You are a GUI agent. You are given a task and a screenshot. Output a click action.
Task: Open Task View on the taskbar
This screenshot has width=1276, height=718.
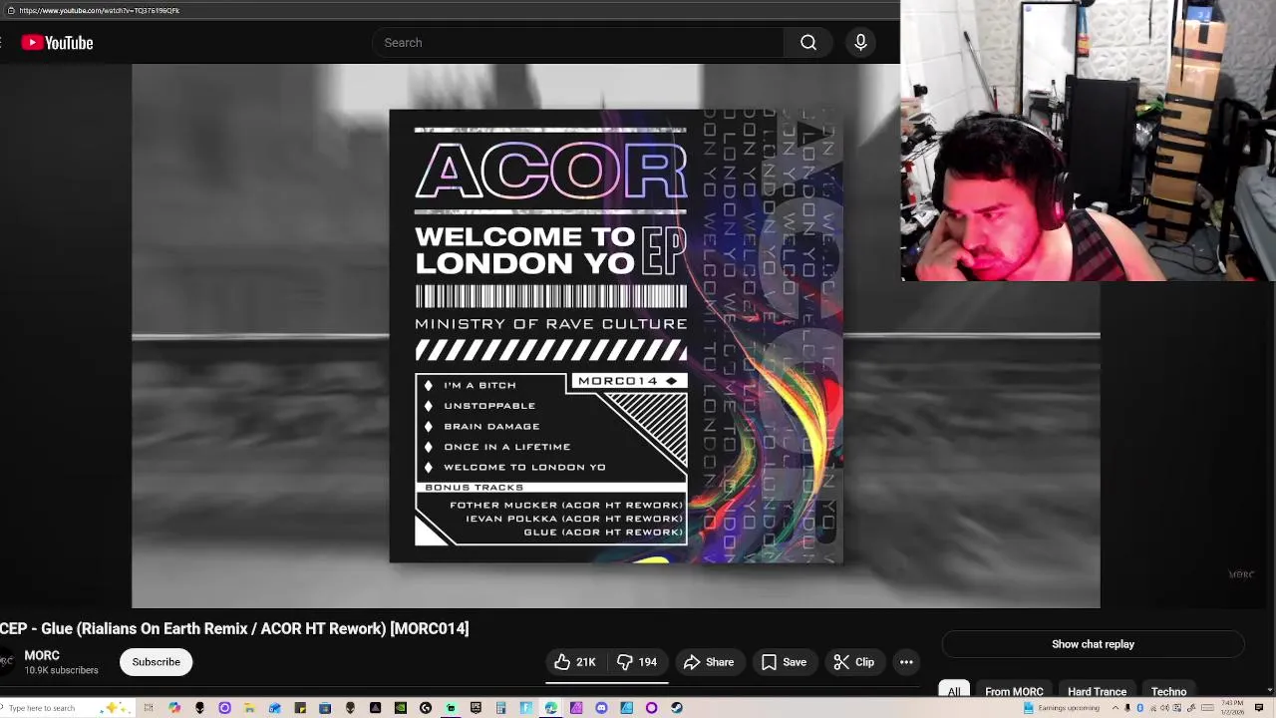pyautogui.click(x=149, y=708)
